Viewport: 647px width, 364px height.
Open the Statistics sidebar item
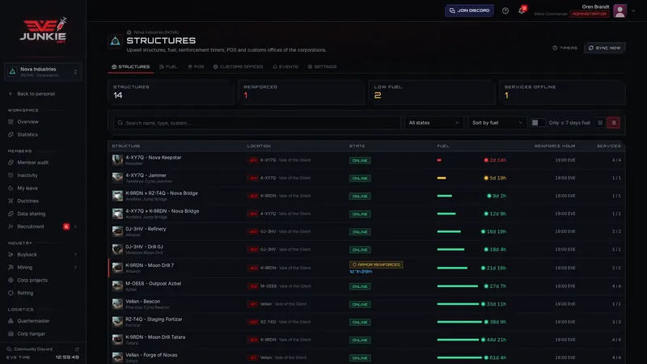click(27, 134)
